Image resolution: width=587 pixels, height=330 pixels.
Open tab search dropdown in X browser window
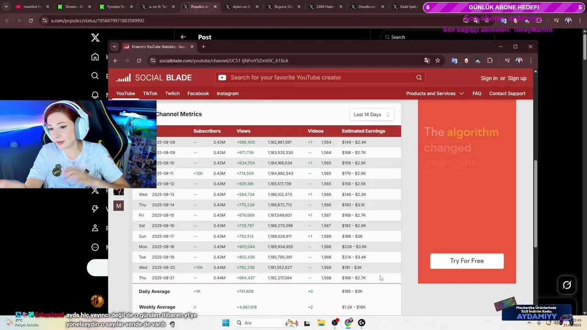point(6,7)
